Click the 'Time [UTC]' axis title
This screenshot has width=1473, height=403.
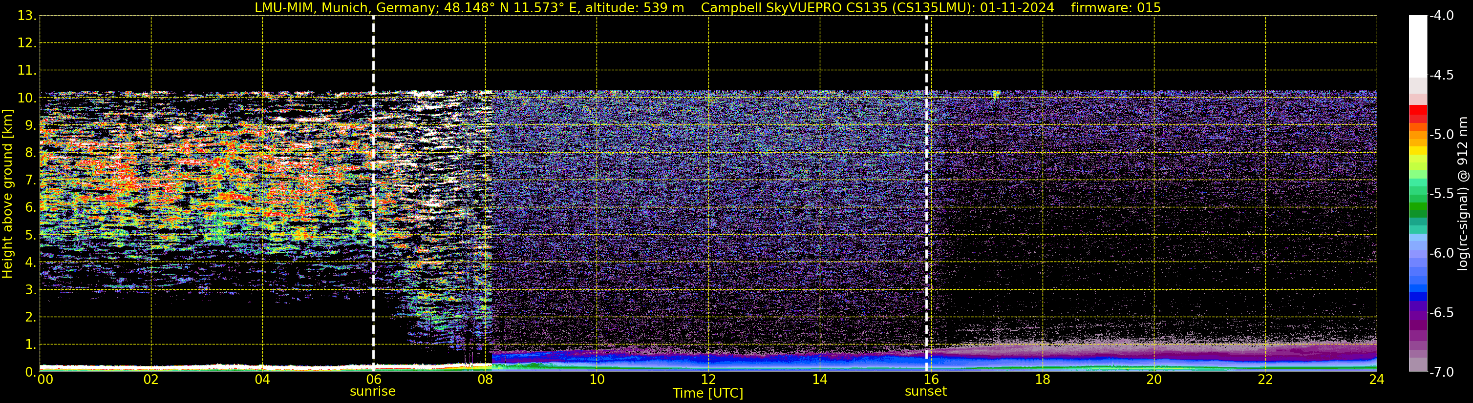pos(708,393)
